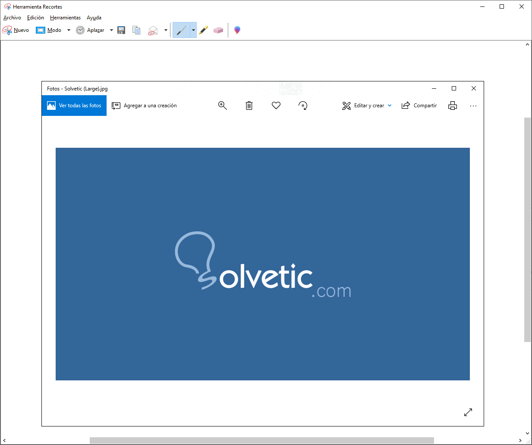
Task: Click the scroll up arrow
Action: (527, 44)
